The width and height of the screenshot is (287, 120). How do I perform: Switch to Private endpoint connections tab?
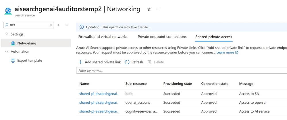tap(162, 37)
